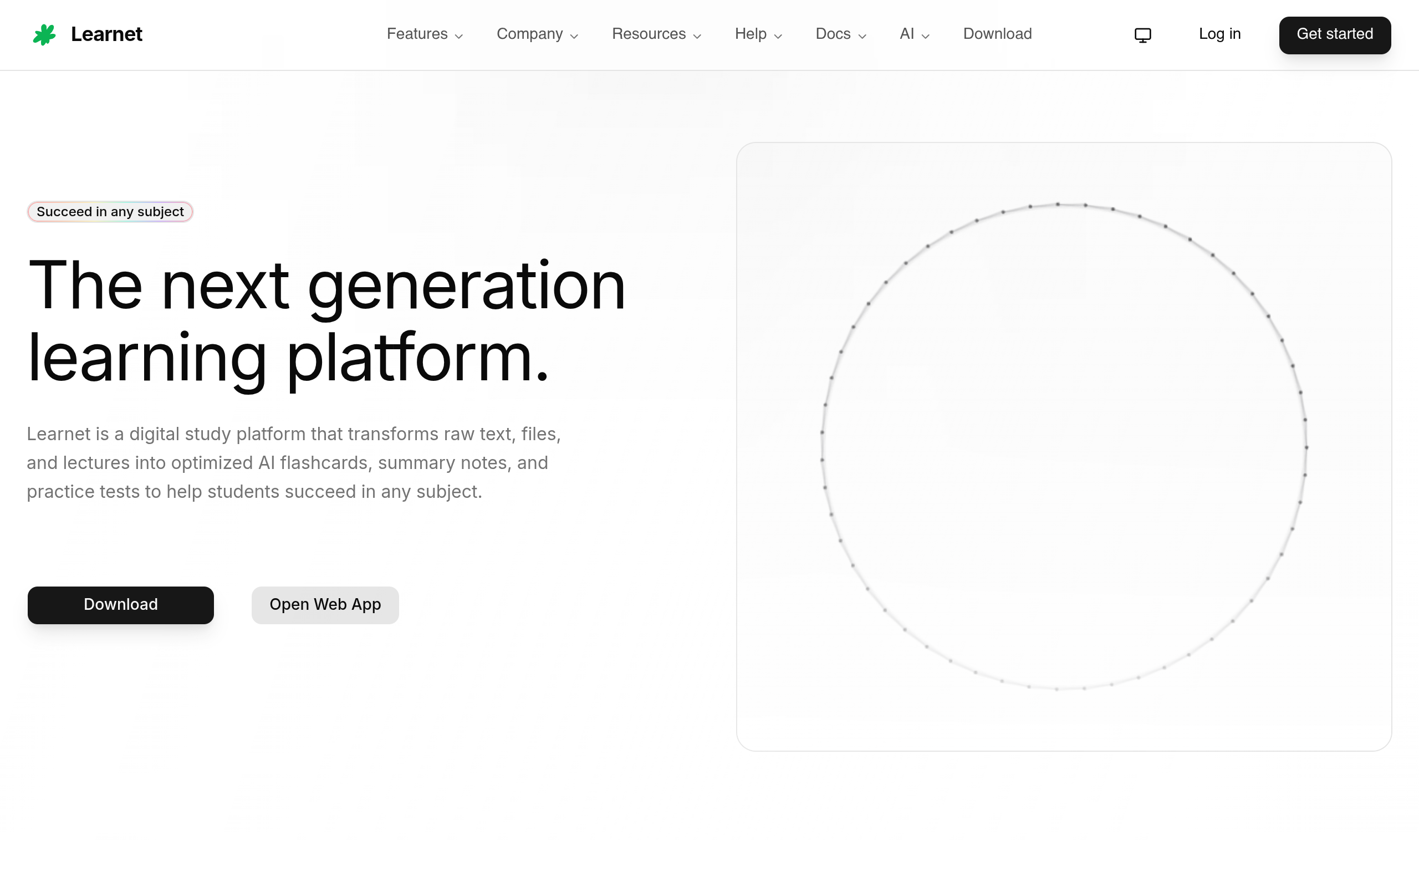Click the 'Learnet is a digital study platform' paragraph
This screenshot has width=1419, height=887.
294,463
